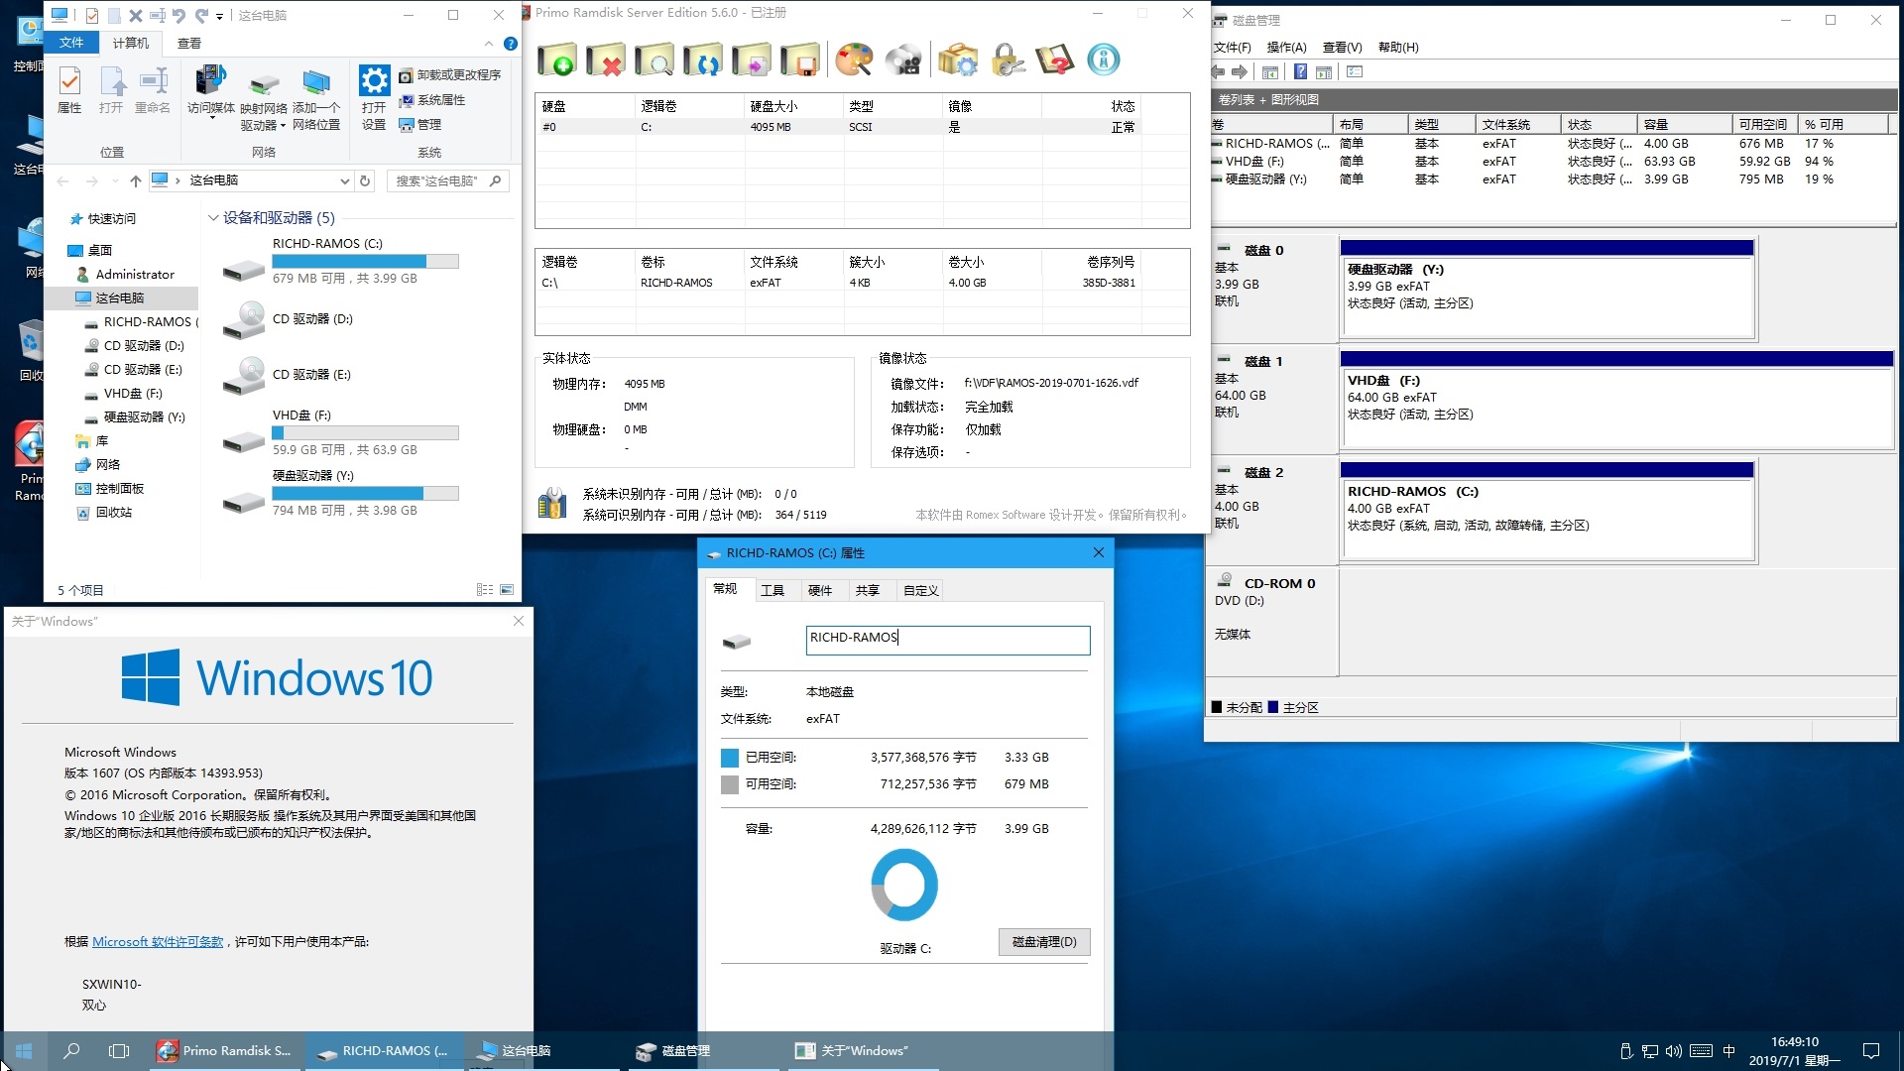Click the Disk Management forward arrow icon
Screen dimensions: 1904x1071
pos(1240,71)
